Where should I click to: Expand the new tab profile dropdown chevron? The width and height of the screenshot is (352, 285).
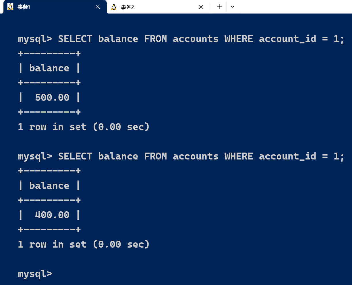click(x=233, y=7)
